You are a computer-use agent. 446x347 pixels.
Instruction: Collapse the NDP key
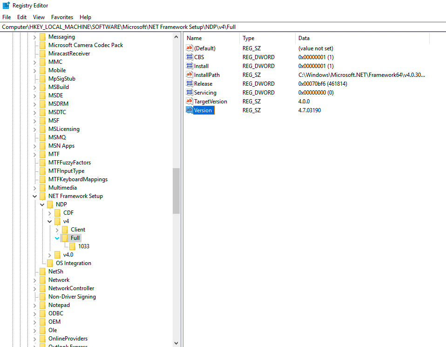42,204
